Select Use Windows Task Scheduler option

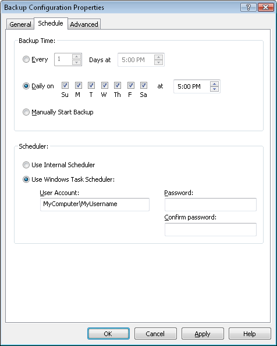coord(26,179)
